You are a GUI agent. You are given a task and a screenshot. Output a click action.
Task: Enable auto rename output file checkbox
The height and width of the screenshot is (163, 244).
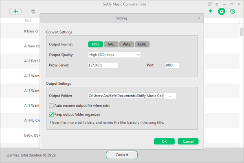[51, 105]
